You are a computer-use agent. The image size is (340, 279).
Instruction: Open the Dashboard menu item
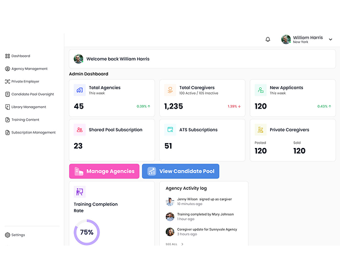click(x=18, y=56)
